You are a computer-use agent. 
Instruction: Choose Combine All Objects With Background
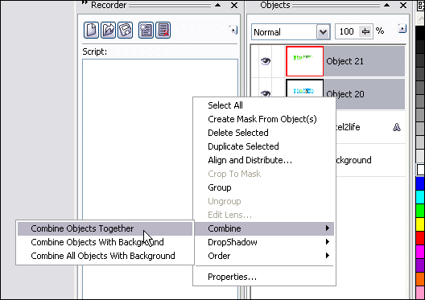tap(105, 256)
